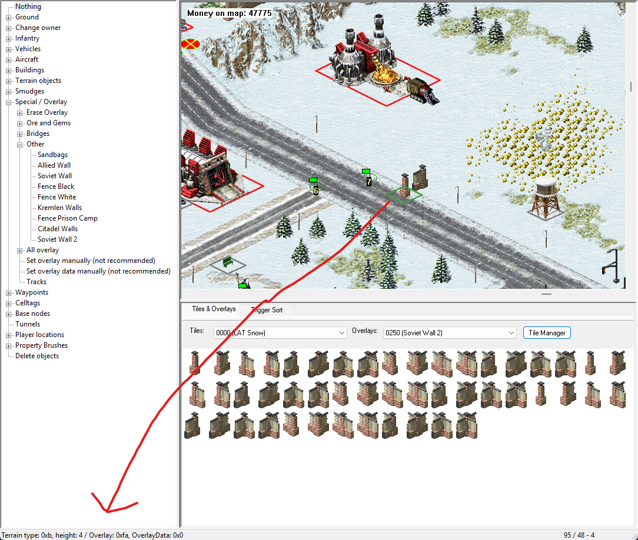
Task: Pick the last wall piece in top row
Action: tap(617, 363)
